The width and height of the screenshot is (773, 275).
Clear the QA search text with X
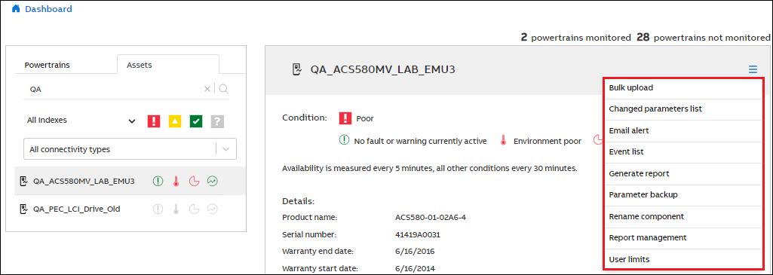tap(207, 89)
